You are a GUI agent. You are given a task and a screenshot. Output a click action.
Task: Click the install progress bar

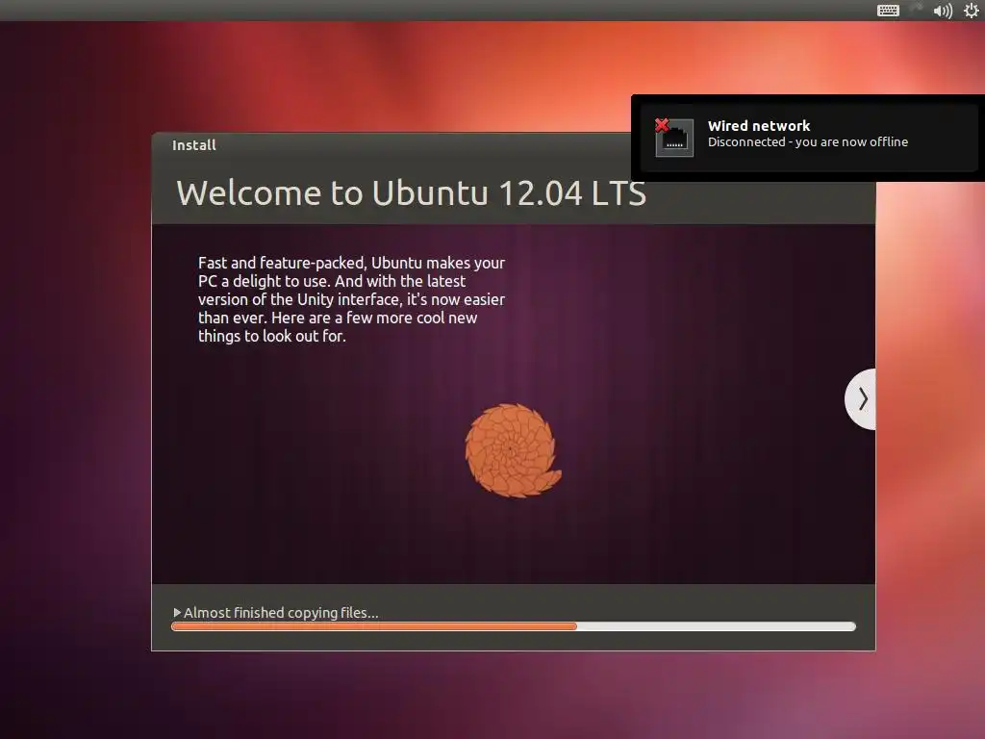pos(514,626)
